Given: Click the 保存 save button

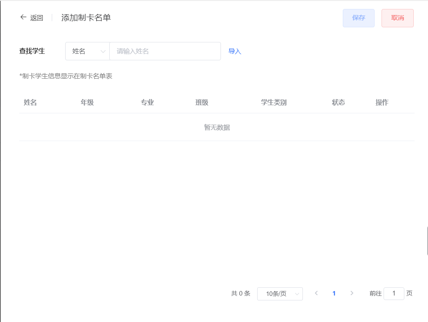Looking at the screenshot, I should 358,18.
